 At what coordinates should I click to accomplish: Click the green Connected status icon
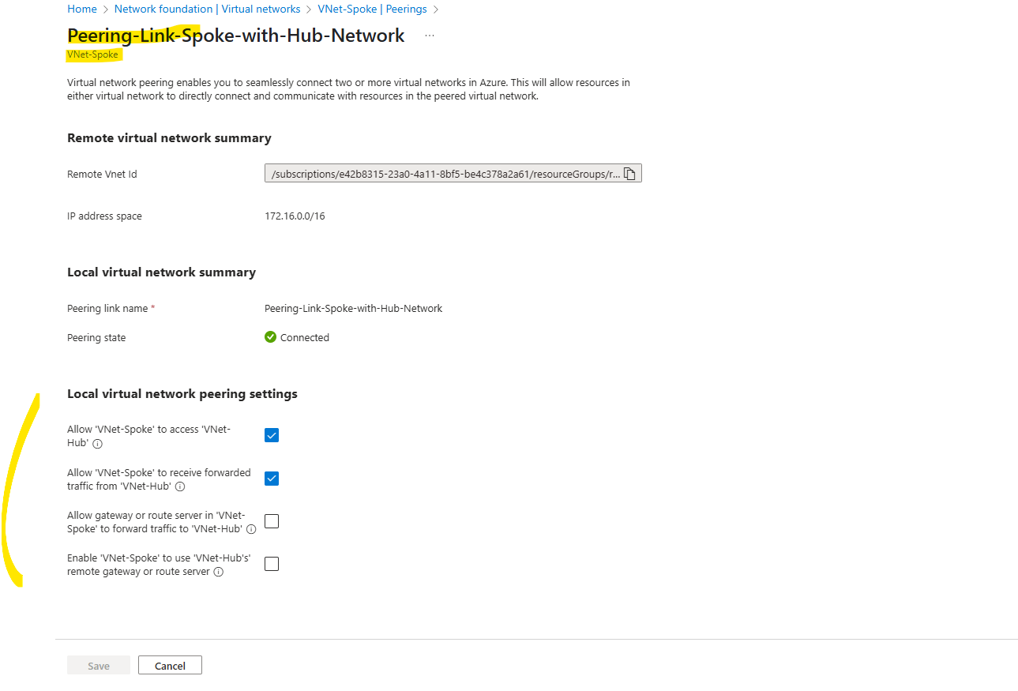pos(271,337)
